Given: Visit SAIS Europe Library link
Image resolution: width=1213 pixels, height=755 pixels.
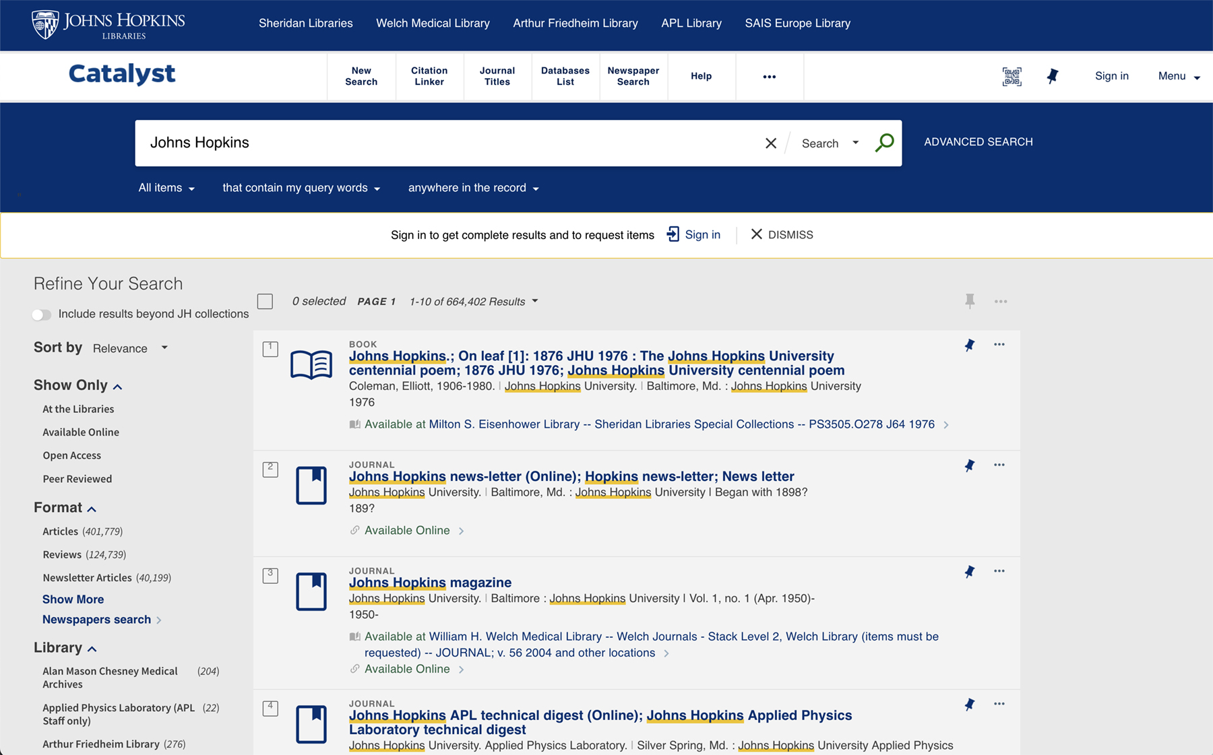Looking at the screenshot, I should [798, 23].
